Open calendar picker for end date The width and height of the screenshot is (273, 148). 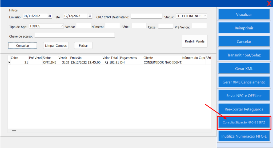click(x=90, y=16)
